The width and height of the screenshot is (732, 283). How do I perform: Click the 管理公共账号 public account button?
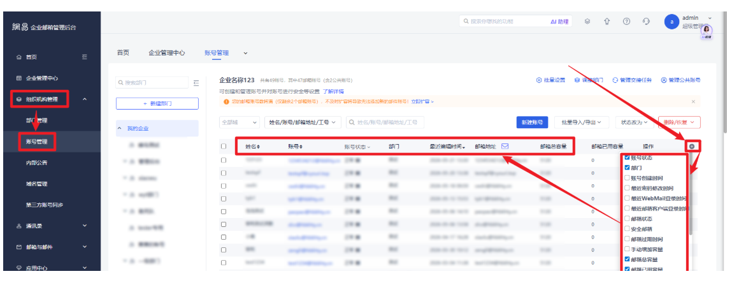tap(680, 80)
